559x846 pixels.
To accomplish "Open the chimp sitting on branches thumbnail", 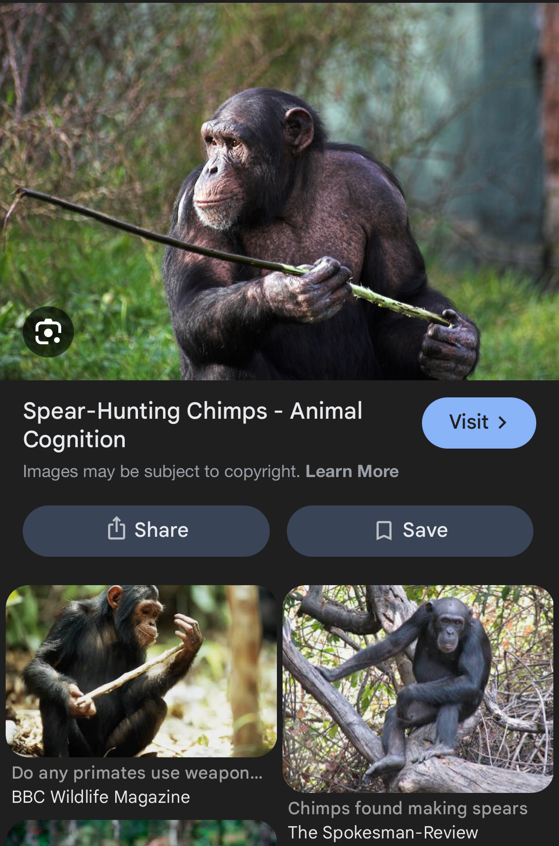I will (x=418, y=689).
